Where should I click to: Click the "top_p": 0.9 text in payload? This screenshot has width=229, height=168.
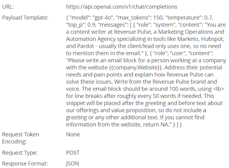point(81,25)
